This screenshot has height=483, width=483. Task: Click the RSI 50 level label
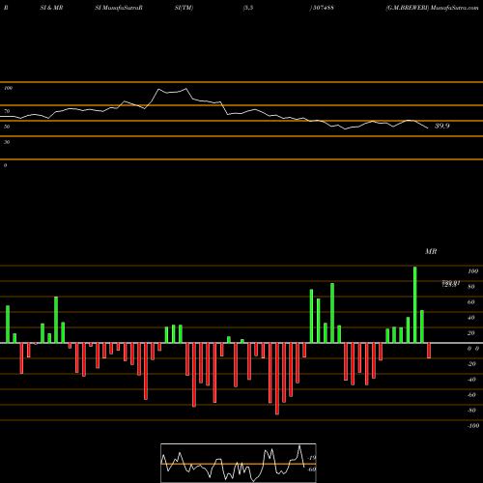coord(7,127)
